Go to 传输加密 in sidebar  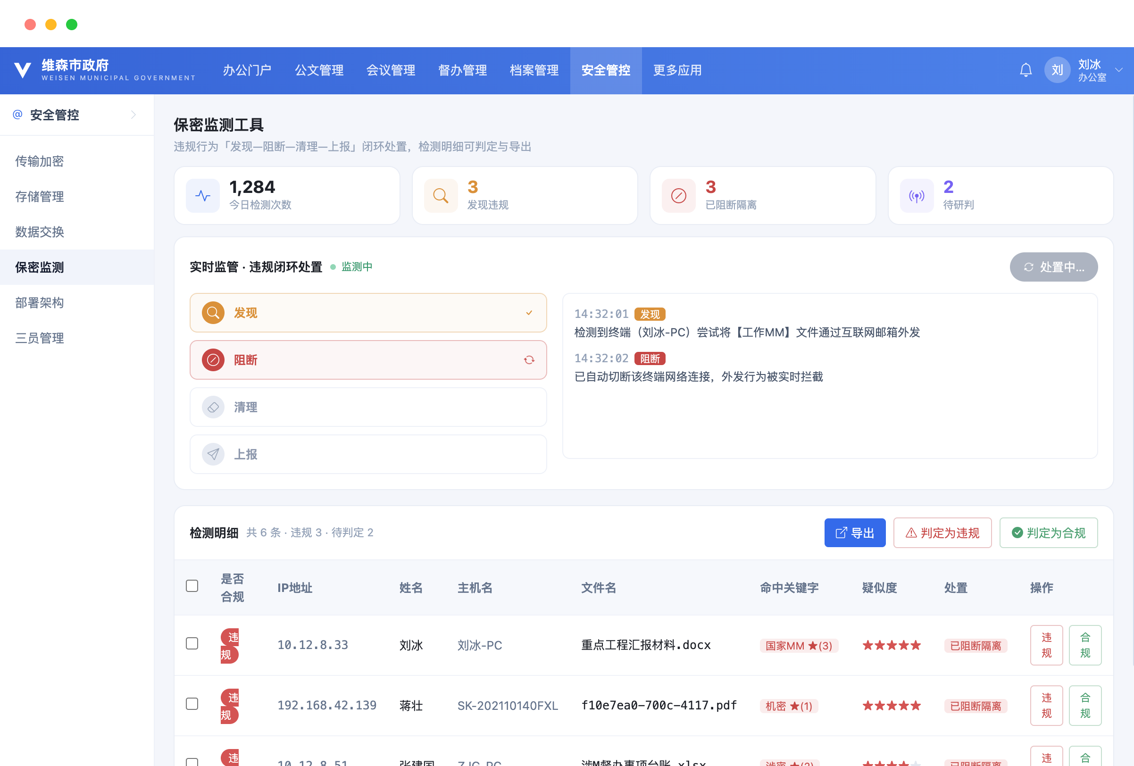tap(77, 161)
